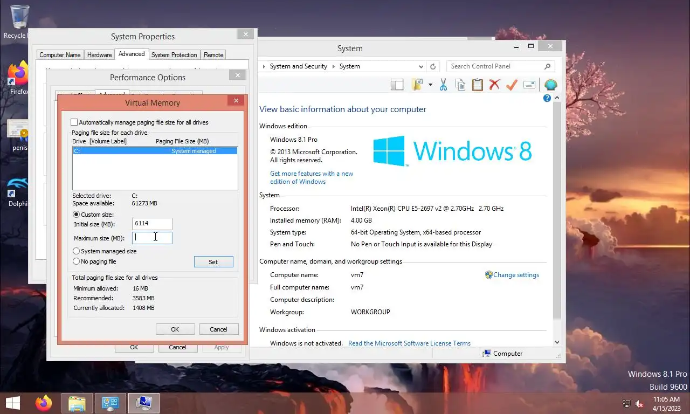This screenshot has height=414, width=690.
Task: Click the System window scrollbar up arrow
Action: pos(557,99)
